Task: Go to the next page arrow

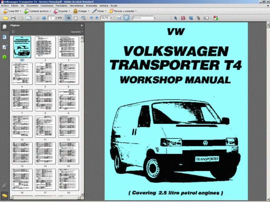Action: click(44, 18)
